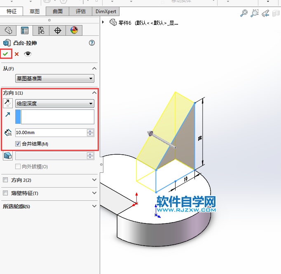Enable 方向 2(2) checkbox
281x274 pixels.
point(5,180)
